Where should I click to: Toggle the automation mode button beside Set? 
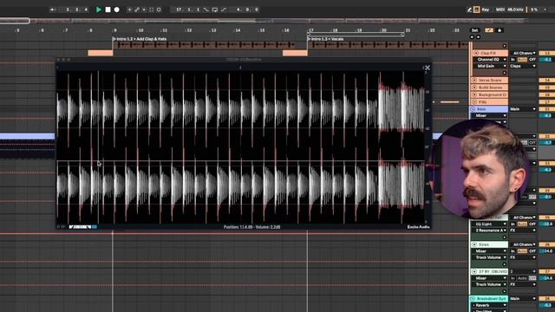tap(489, 30)
